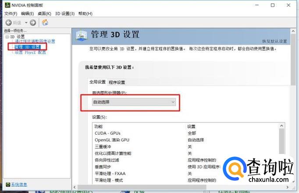This screenshot has height=193, width=299.
Task: Click the horizontal scrollbar left arrow
Action: pos(75,187)
